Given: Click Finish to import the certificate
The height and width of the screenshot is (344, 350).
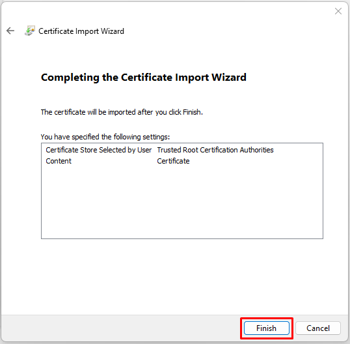Looking at the screenshot, I should pos(267,328).
